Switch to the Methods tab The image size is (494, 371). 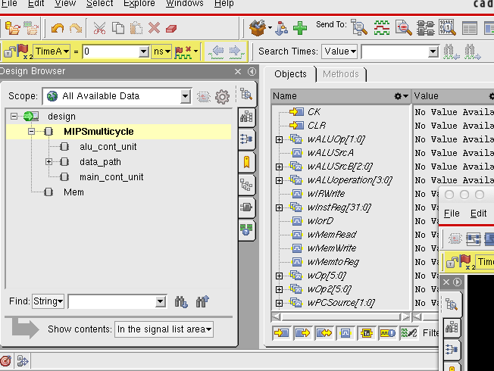point(341,74)
